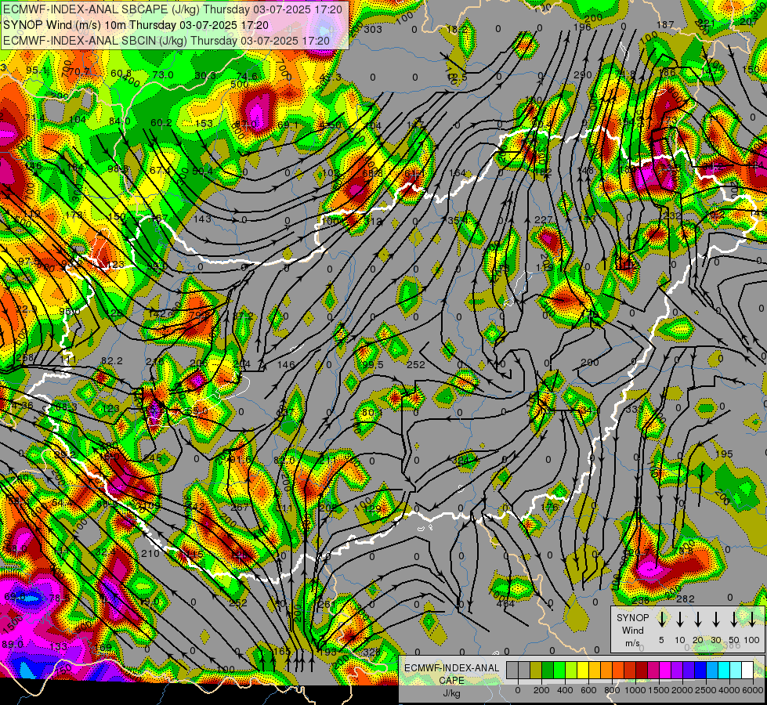
Task: Click the '196' value on the map
Action: pos(582,27)
